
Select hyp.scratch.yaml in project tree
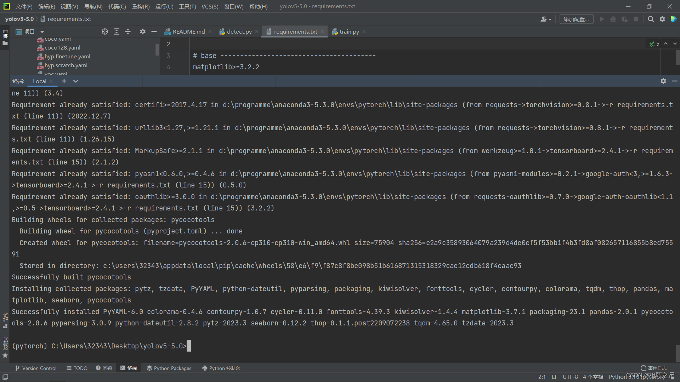[x=66, y=65]
